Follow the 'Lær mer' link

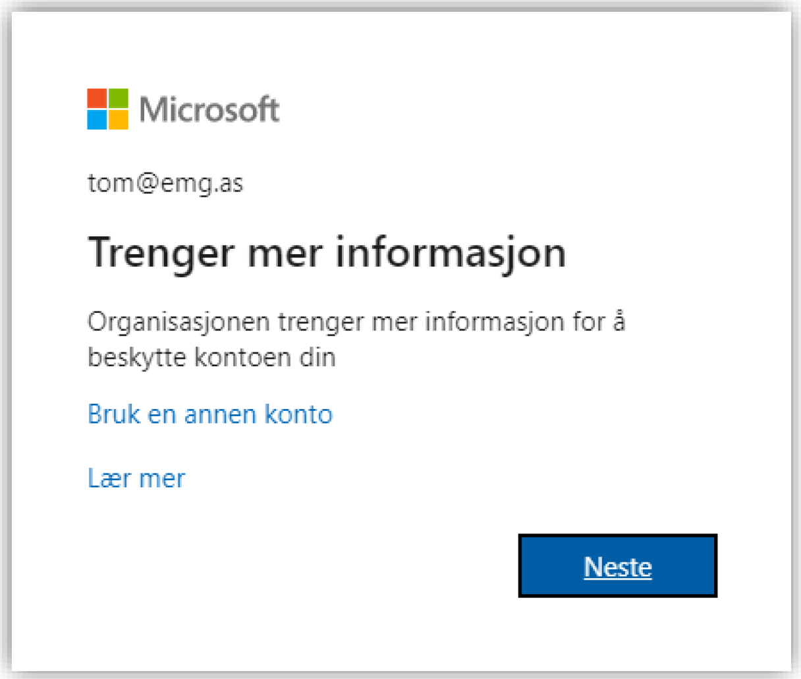136,478
